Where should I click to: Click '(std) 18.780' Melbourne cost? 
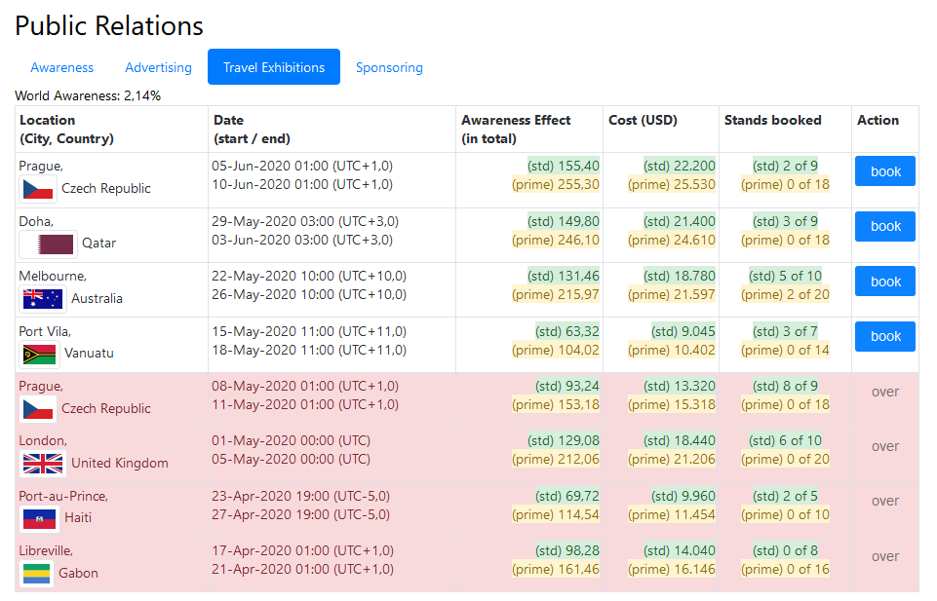[x=679, y=276]
